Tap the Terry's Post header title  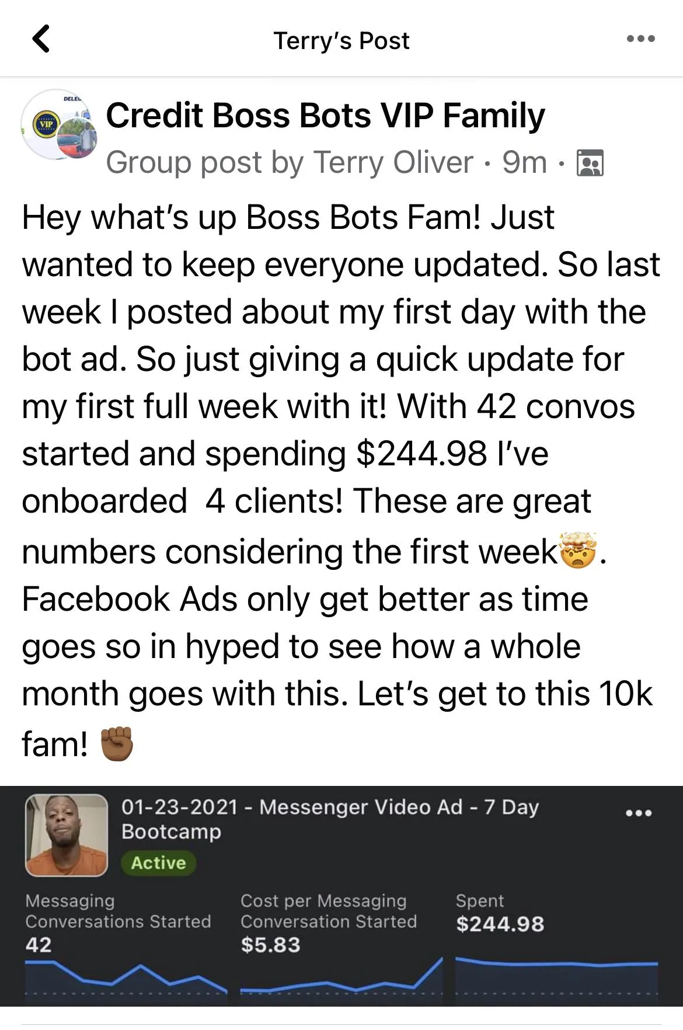[341, 41]
